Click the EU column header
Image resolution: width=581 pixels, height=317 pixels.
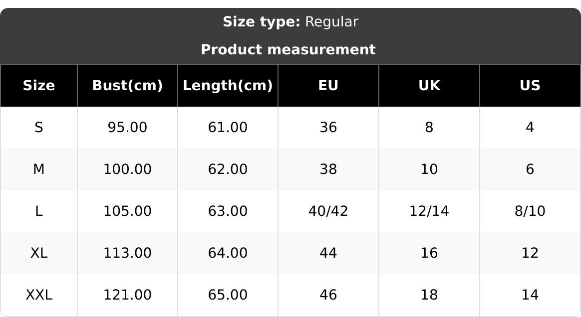(x=328, y=86)
